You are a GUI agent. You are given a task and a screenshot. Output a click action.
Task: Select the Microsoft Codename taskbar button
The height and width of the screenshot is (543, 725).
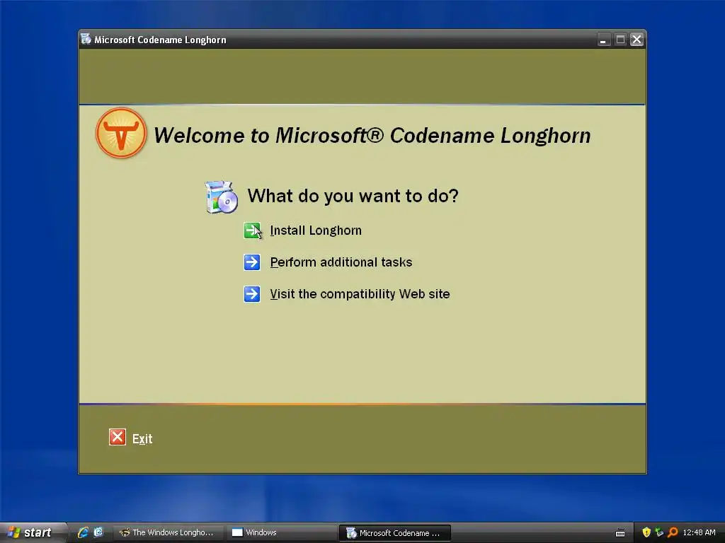395,533
